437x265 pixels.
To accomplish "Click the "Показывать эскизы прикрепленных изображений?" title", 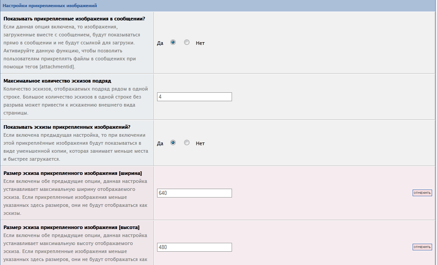I will (x=67, y=127).
